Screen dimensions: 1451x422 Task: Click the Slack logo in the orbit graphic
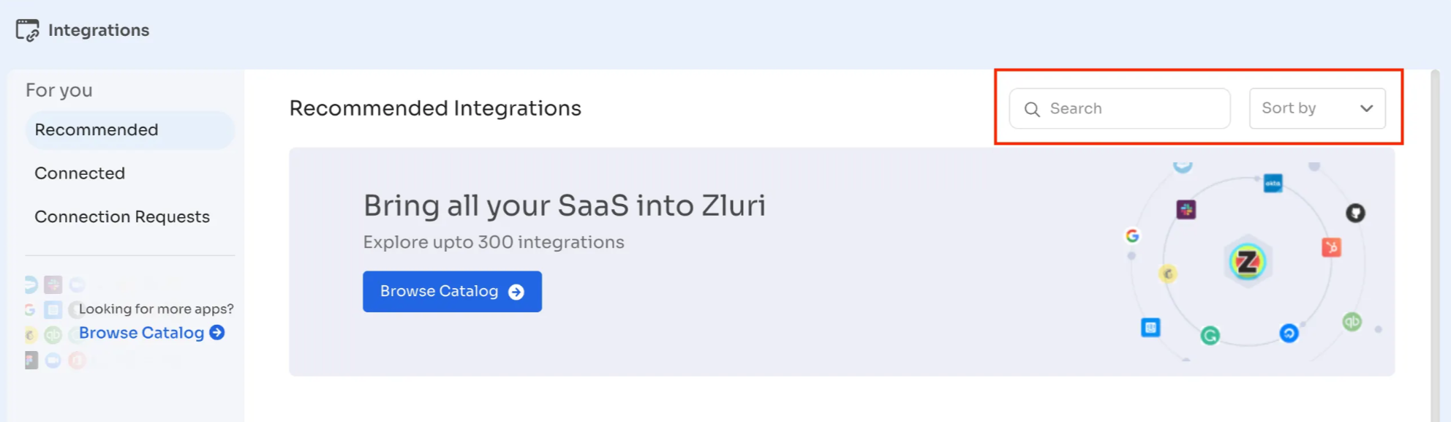click(1186, 210)
